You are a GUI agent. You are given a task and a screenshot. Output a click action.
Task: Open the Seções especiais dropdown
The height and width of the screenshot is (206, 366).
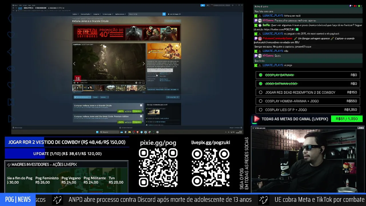[120, 14]
